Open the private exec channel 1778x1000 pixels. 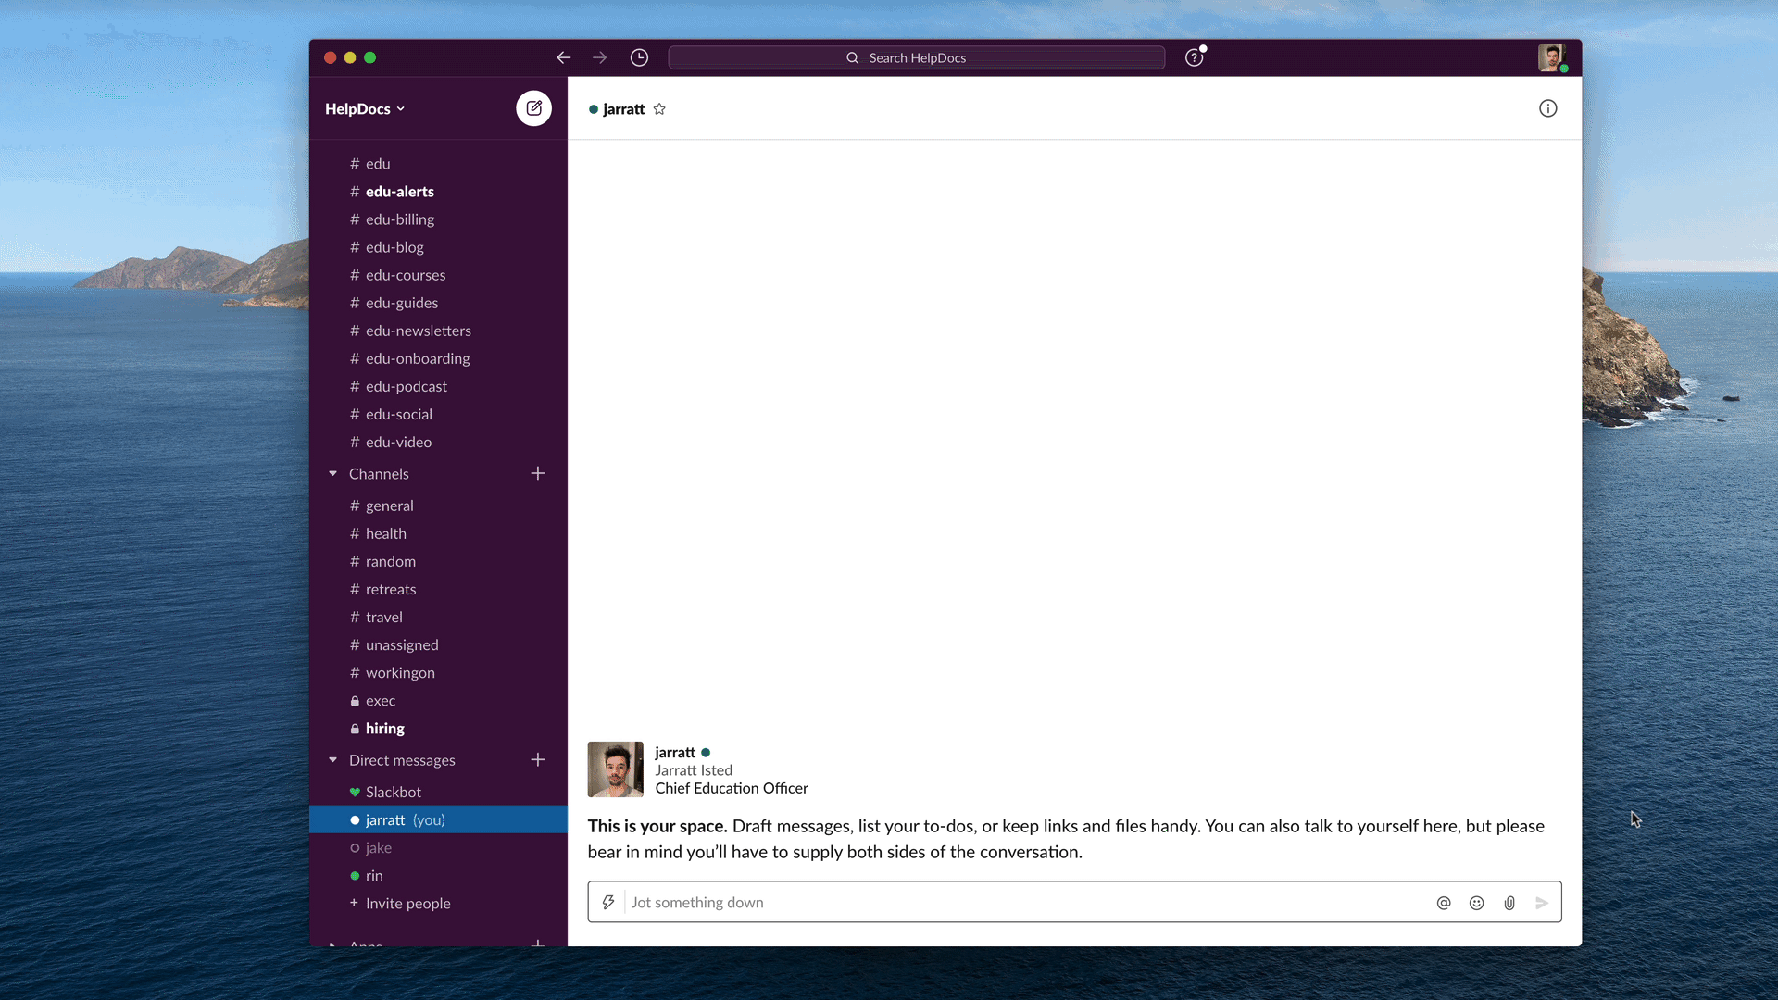[x=439, y=699]
